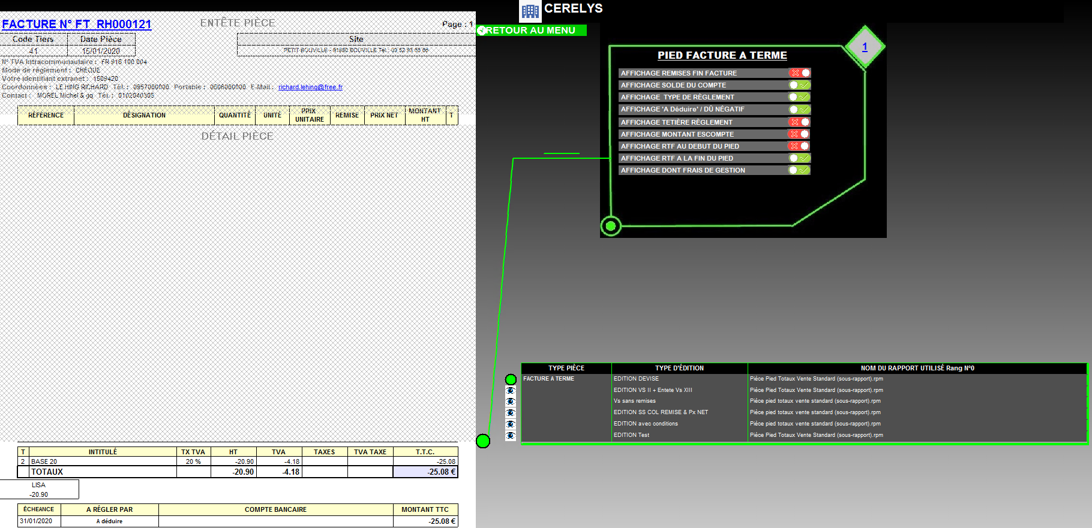Viewport: 1092px width, 528px height.
Task: Enable Affichage RTF au Debut du Pied
Action: tap(799, 146)
